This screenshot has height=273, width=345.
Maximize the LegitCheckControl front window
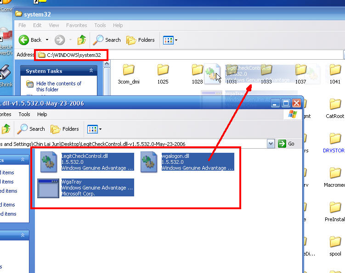[x=286, y=103]
